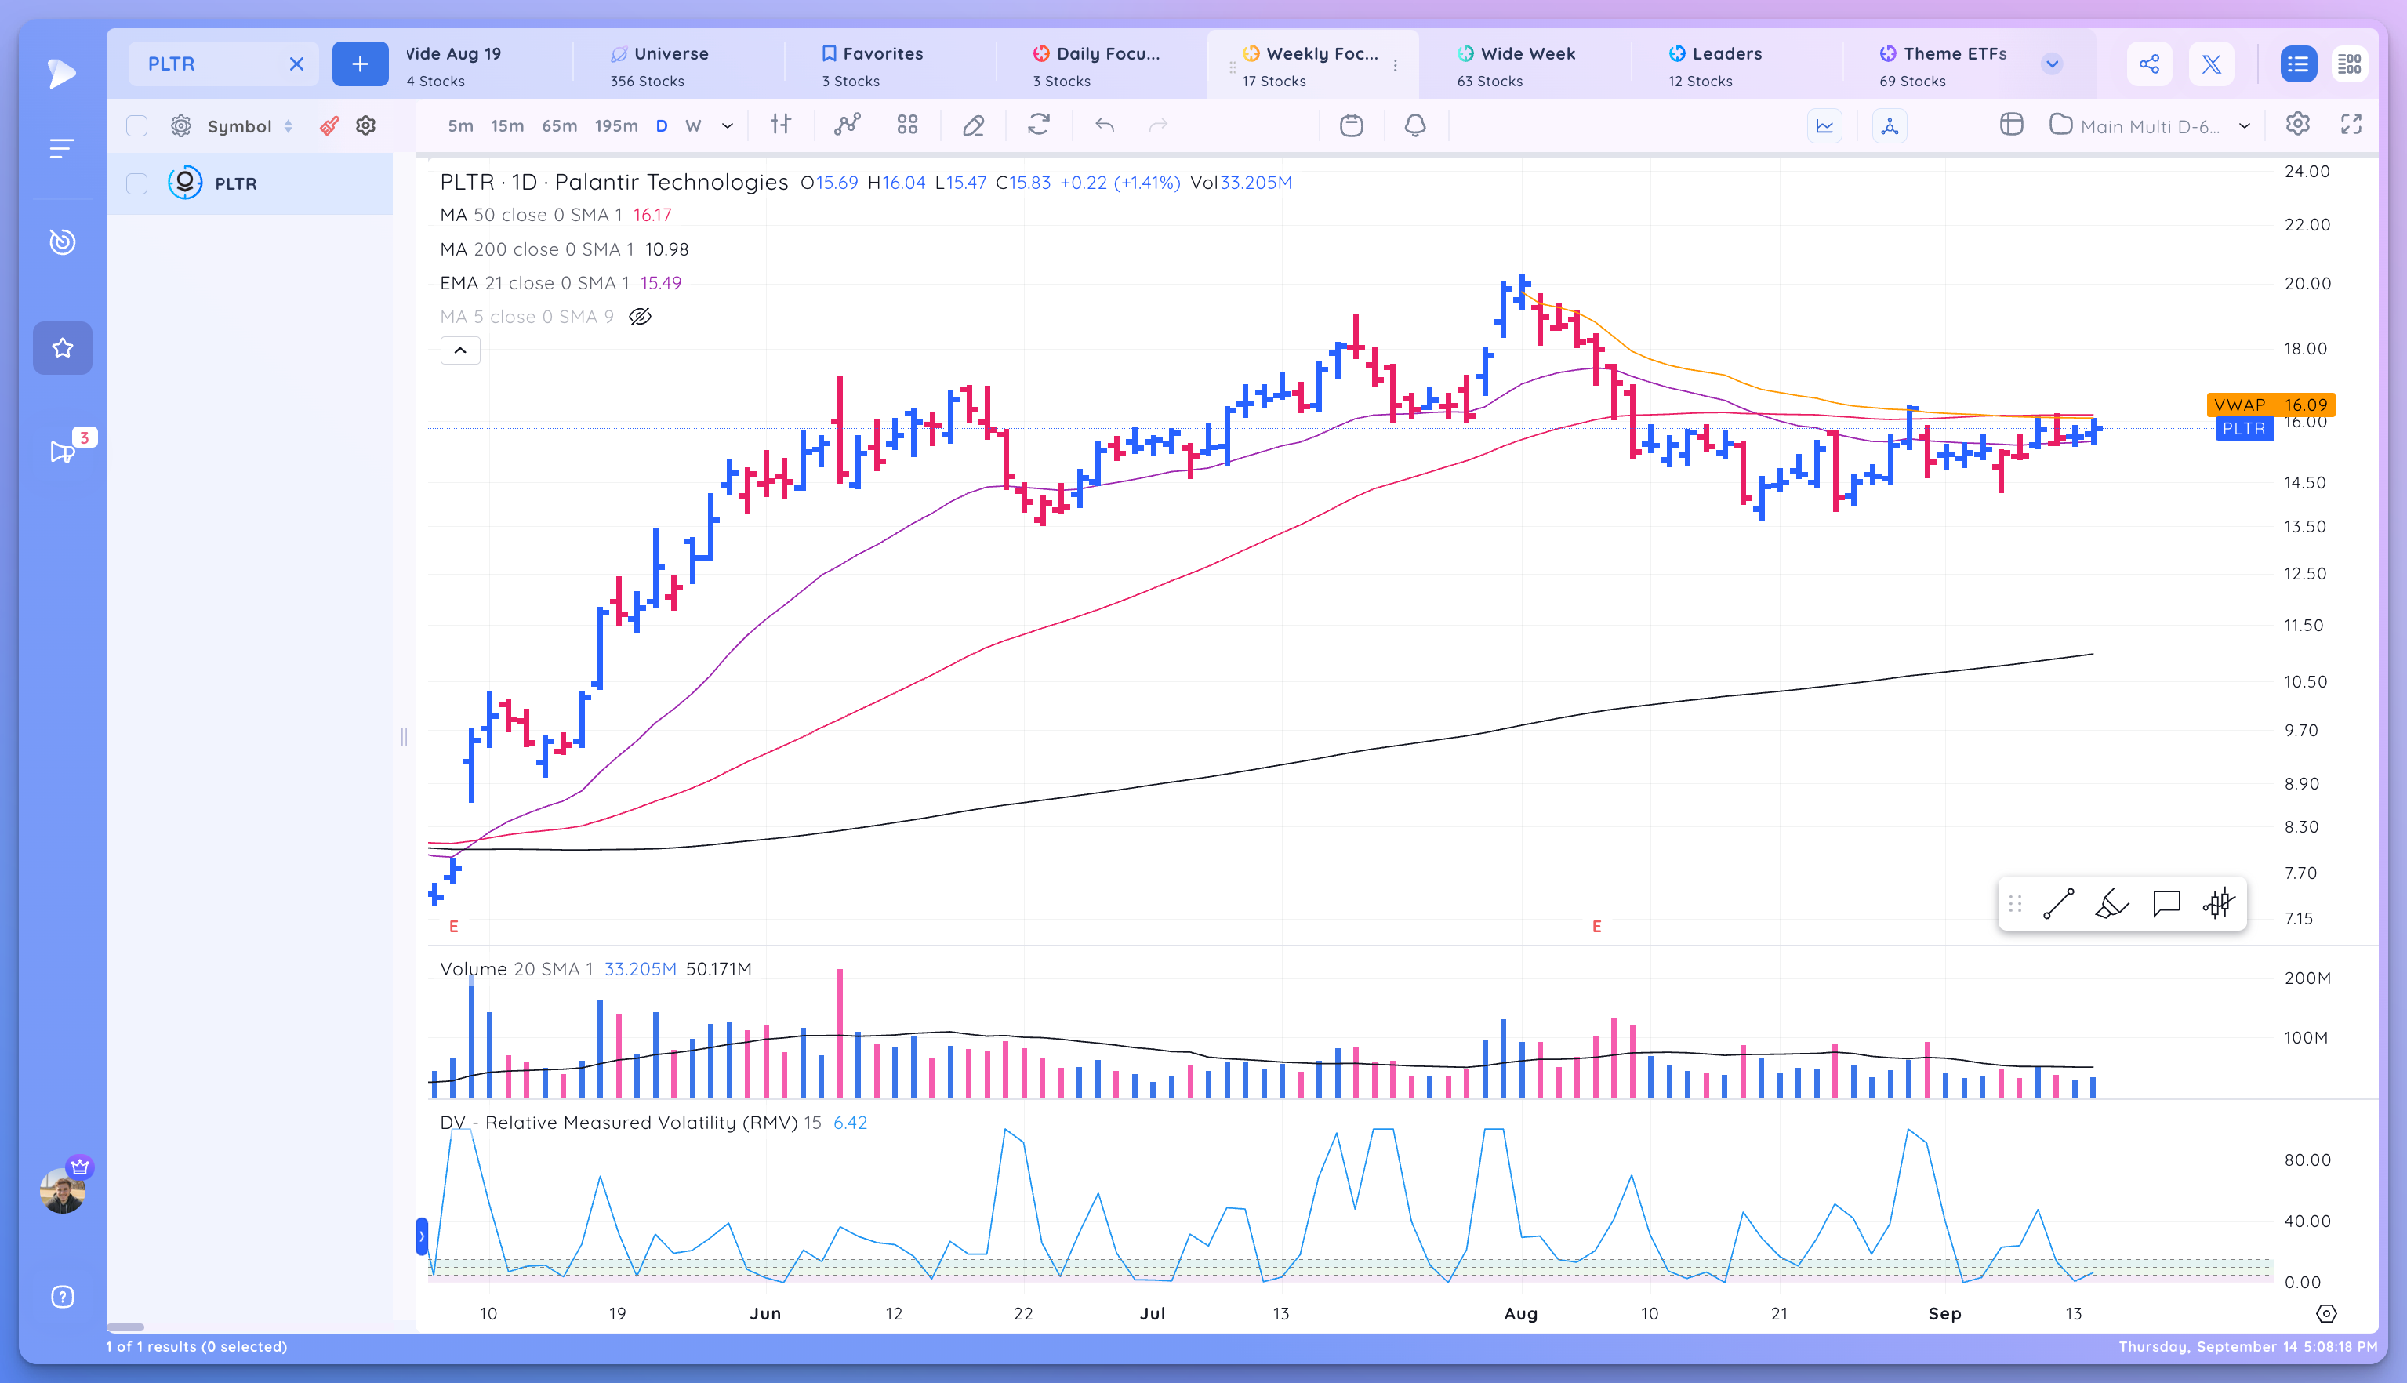This screenshot has height=1383, width=2407.
Task: Select the 65m timeframe
Action: click(560, 125)
